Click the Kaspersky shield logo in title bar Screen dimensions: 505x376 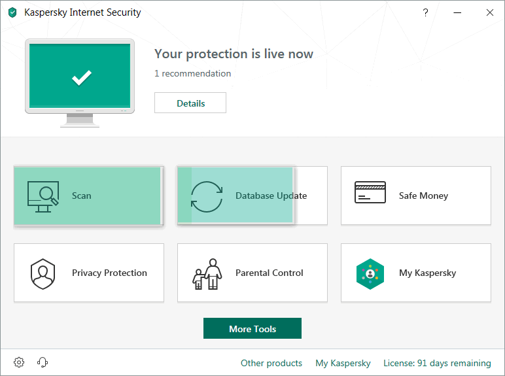click(12, 12)
